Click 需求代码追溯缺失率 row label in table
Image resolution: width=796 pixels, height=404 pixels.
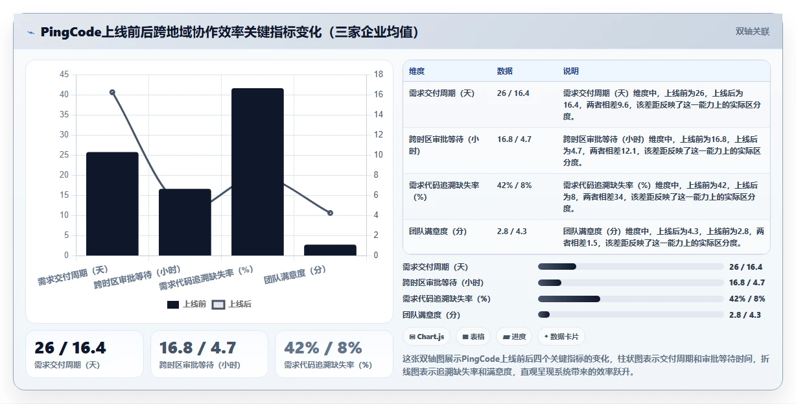(x=444, y=191)
